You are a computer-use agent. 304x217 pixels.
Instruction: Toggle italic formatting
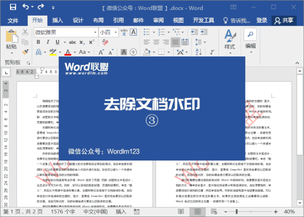click(48, 42)
